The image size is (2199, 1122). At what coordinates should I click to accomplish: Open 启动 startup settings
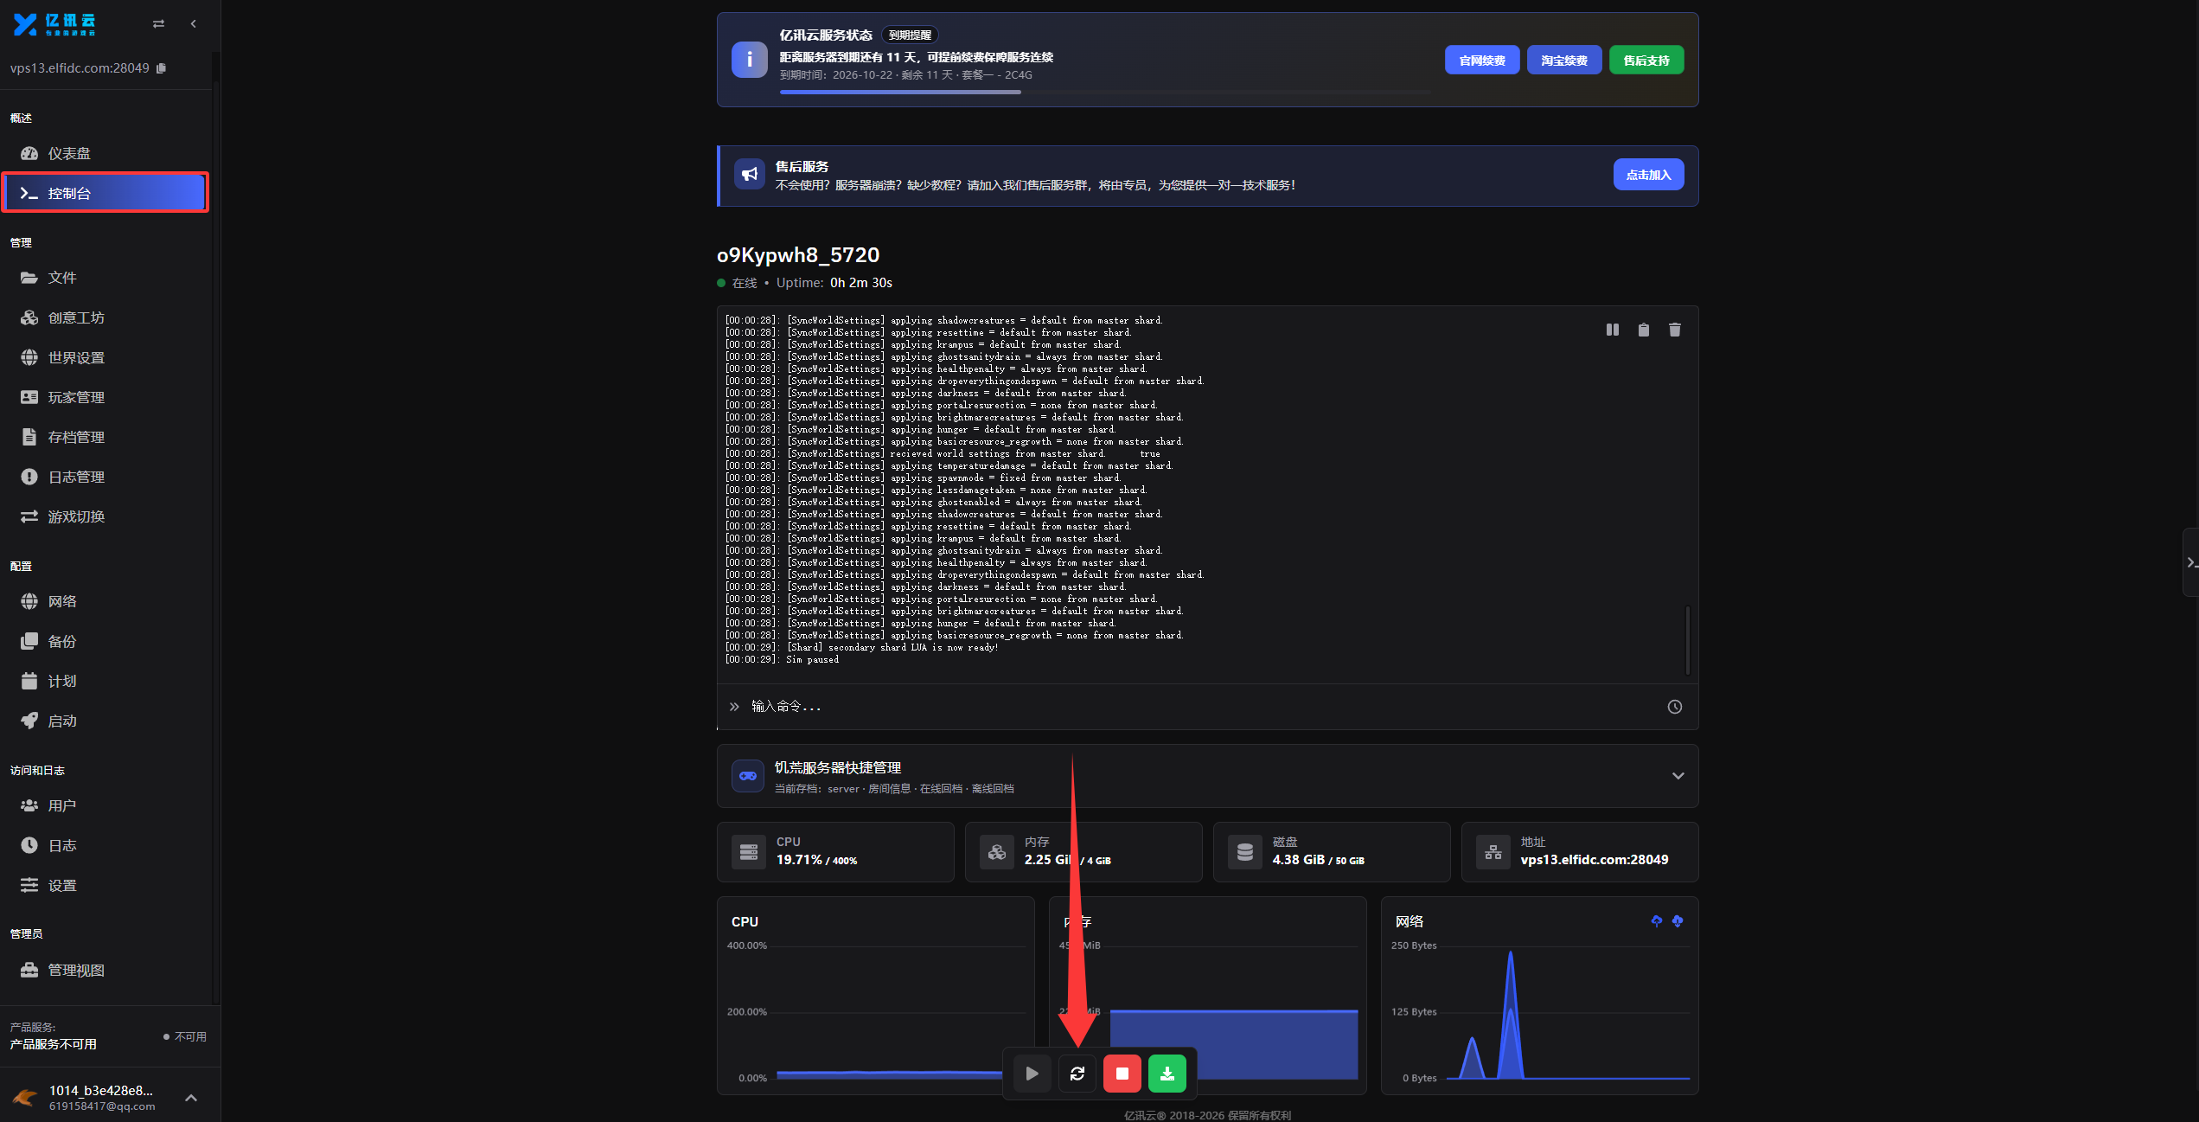point(105,721)
